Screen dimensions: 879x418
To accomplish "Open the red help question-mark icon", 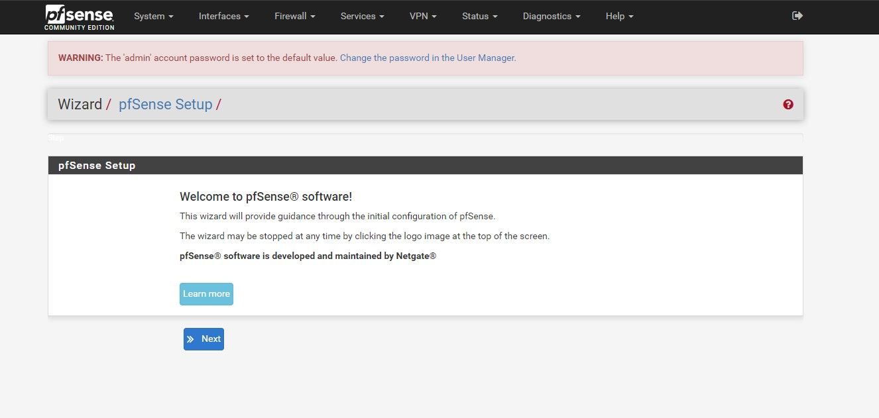I will pos(788,105).
